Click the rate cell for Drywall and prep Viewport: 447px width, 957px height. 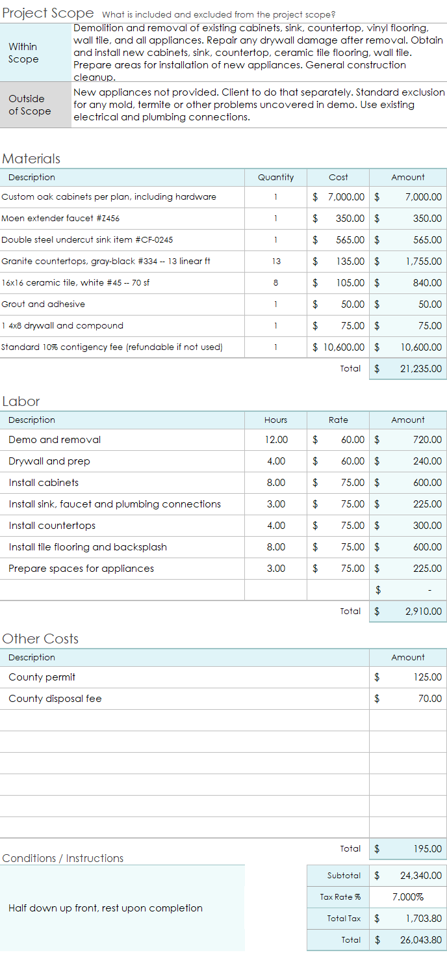click(x=338, y=461)
